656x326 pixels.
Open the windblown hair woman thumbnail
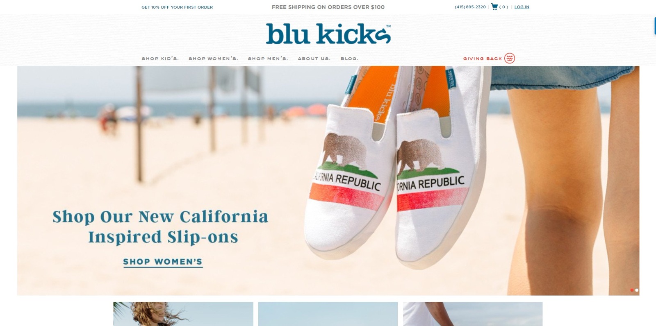pos(183,314)
